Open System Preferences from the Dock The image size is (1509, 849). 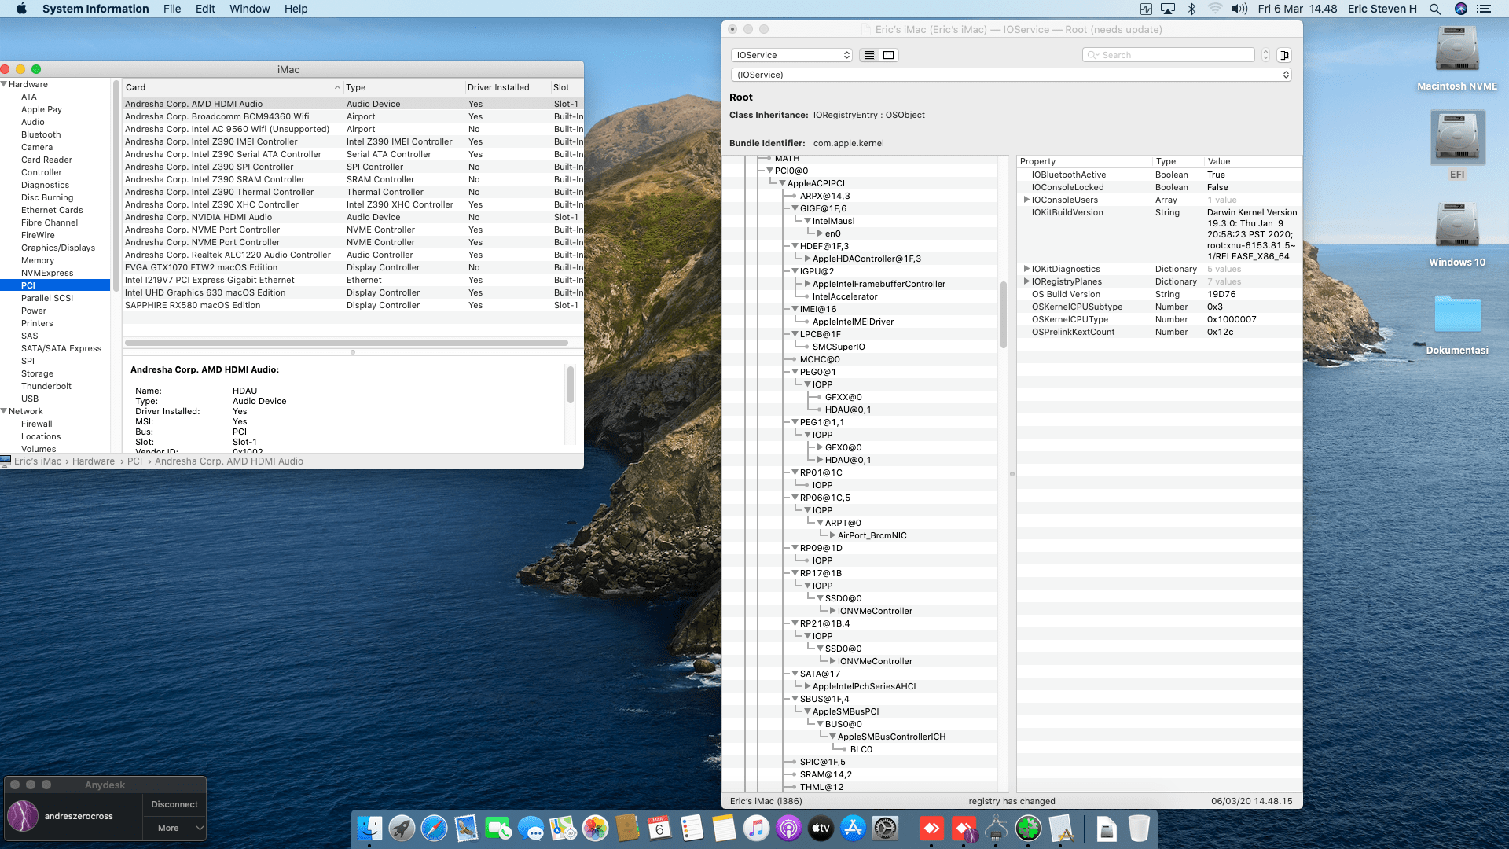pyautogui.click(x=885, y=828)
